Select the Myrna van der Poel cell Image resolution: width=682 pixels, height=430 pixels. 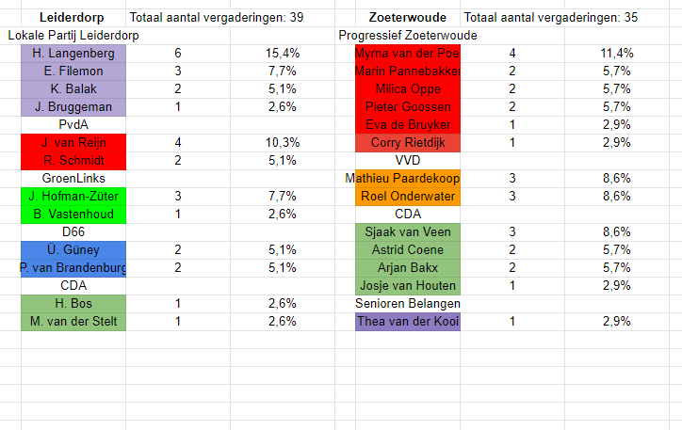tap(407, 54)
